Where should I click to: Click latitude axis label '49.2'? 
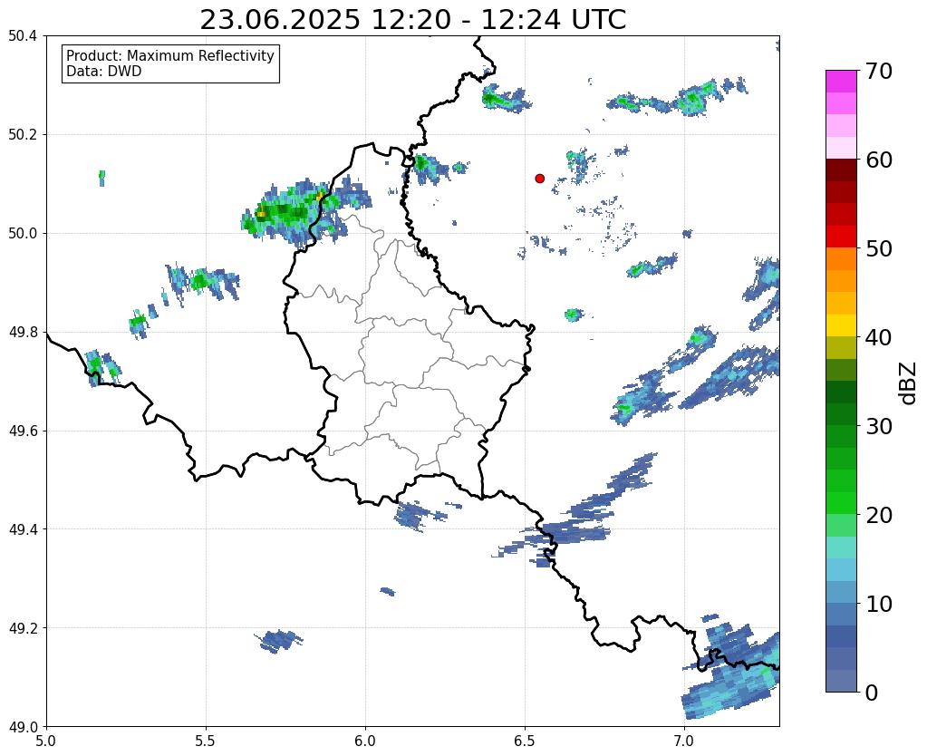tap(23, 628)
